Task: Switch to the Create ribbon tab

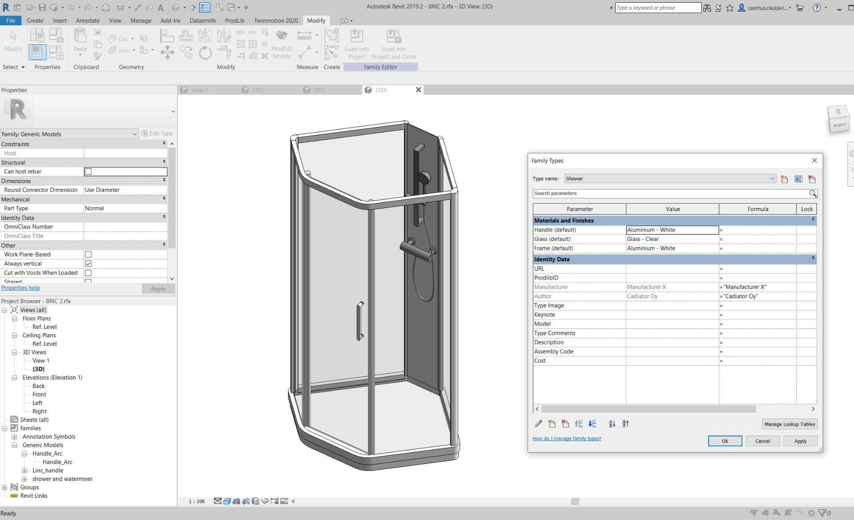Action: click(35, 20)
